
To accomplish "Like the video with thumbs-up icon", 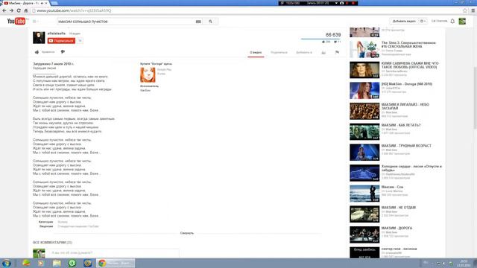I will [x=37, y=52].
